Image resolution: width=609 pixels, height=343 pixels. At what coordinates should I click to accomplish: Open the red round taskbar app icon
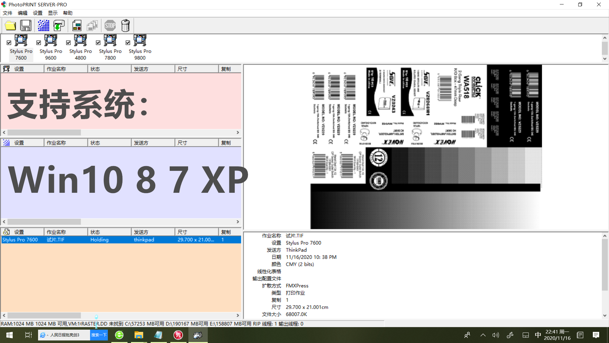click(x=178, y=335)
